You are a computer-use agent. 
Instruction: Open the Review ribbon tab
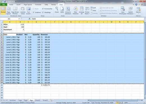[54, 4]
